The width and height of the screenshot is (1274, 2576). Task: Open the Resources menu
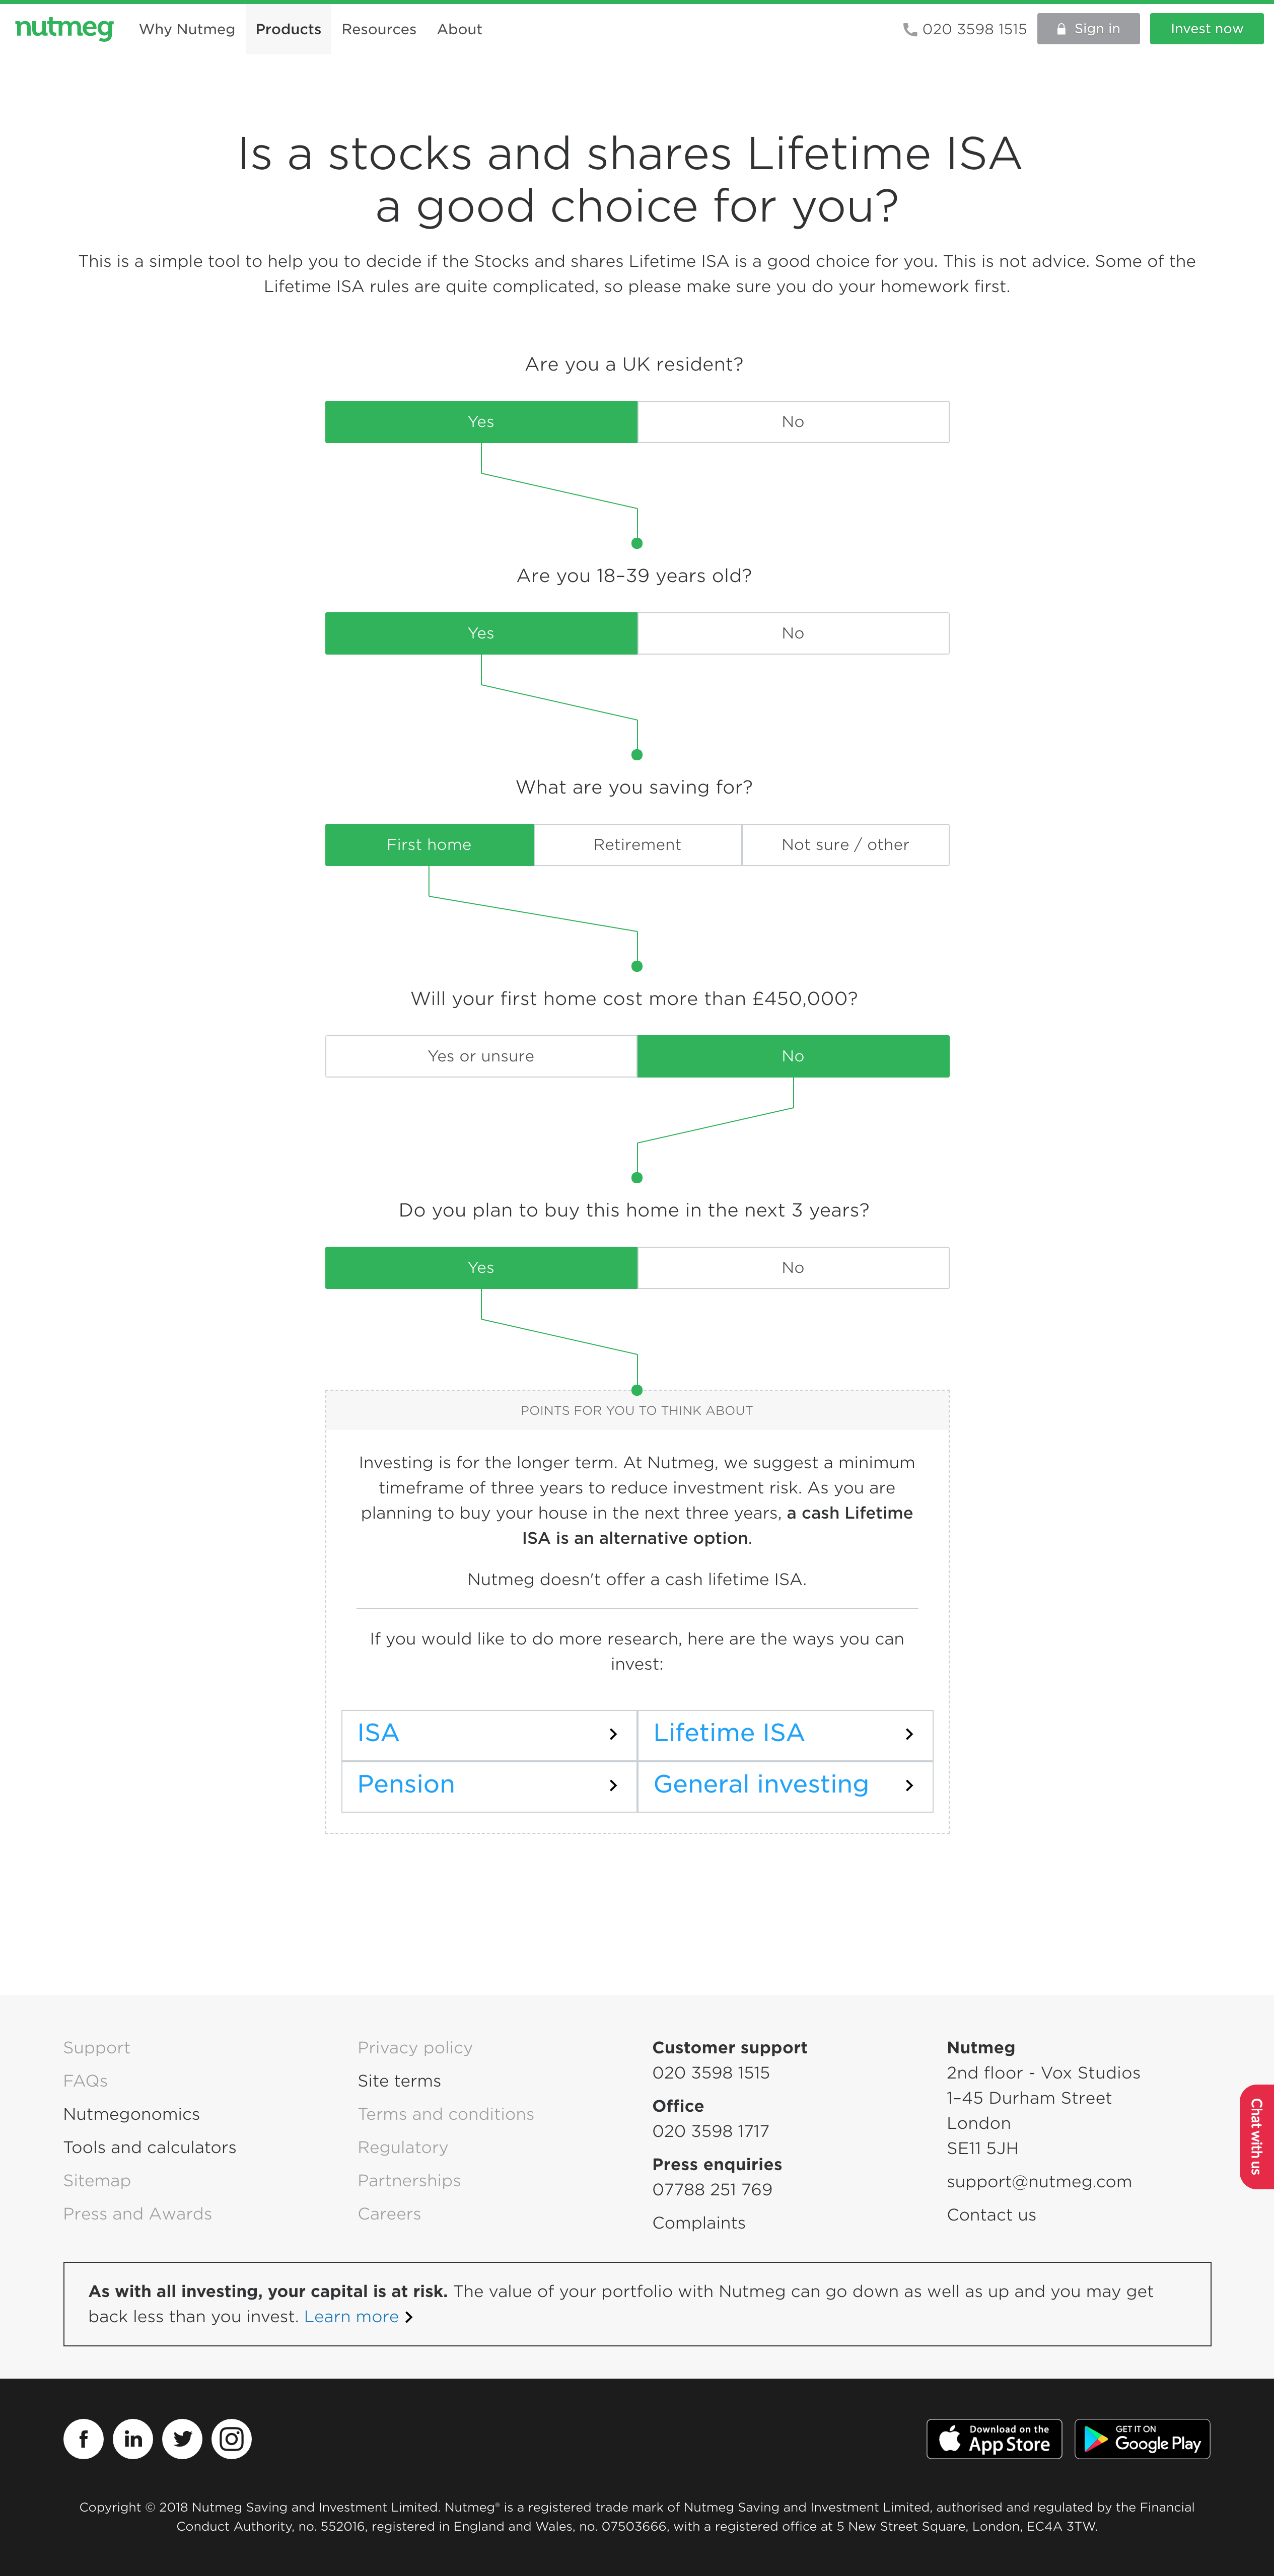tap(379, 29)
